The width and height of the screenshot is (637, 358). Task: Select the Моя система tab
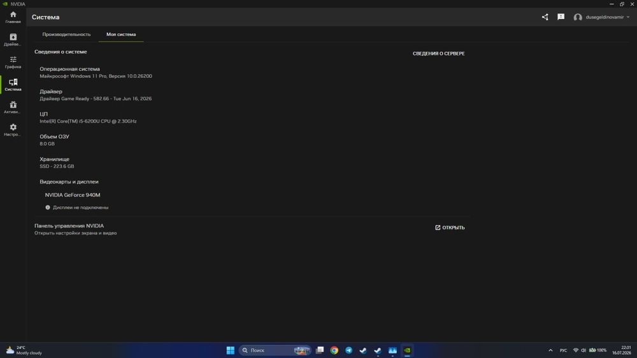121,34
